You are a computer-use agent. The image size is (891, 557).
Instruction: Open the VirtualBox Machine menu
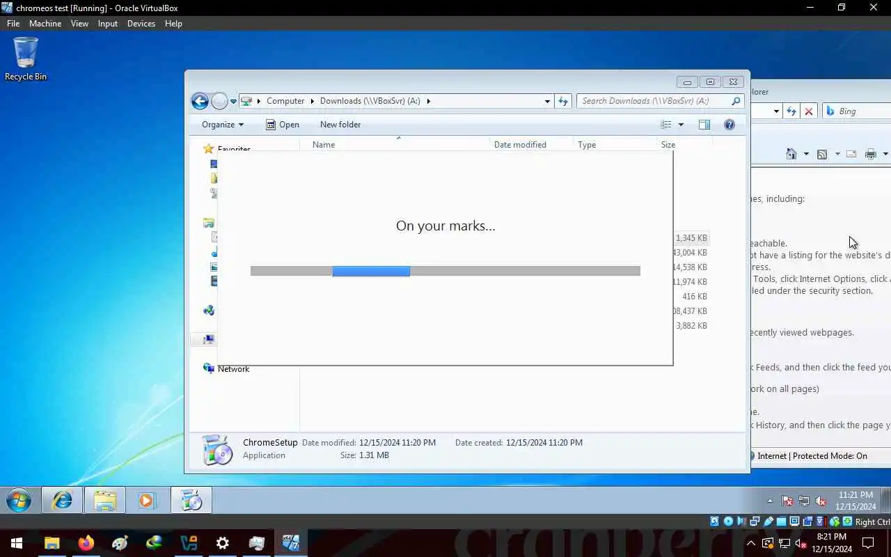(45, 24)
